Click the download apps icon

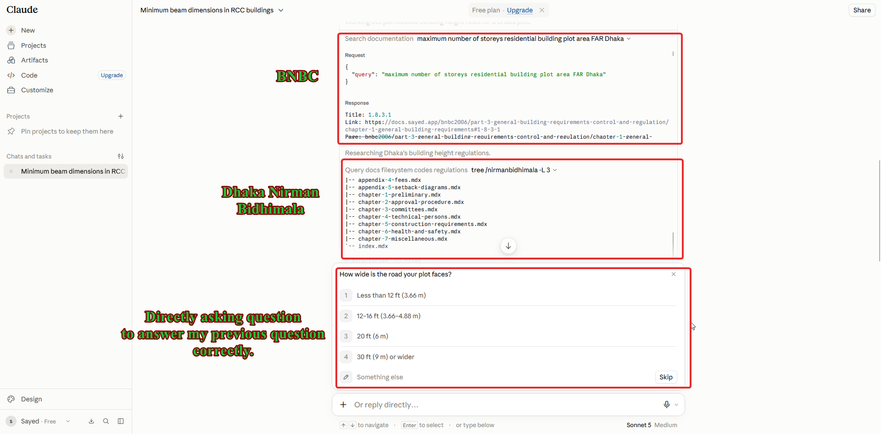[x=91, y=421]
